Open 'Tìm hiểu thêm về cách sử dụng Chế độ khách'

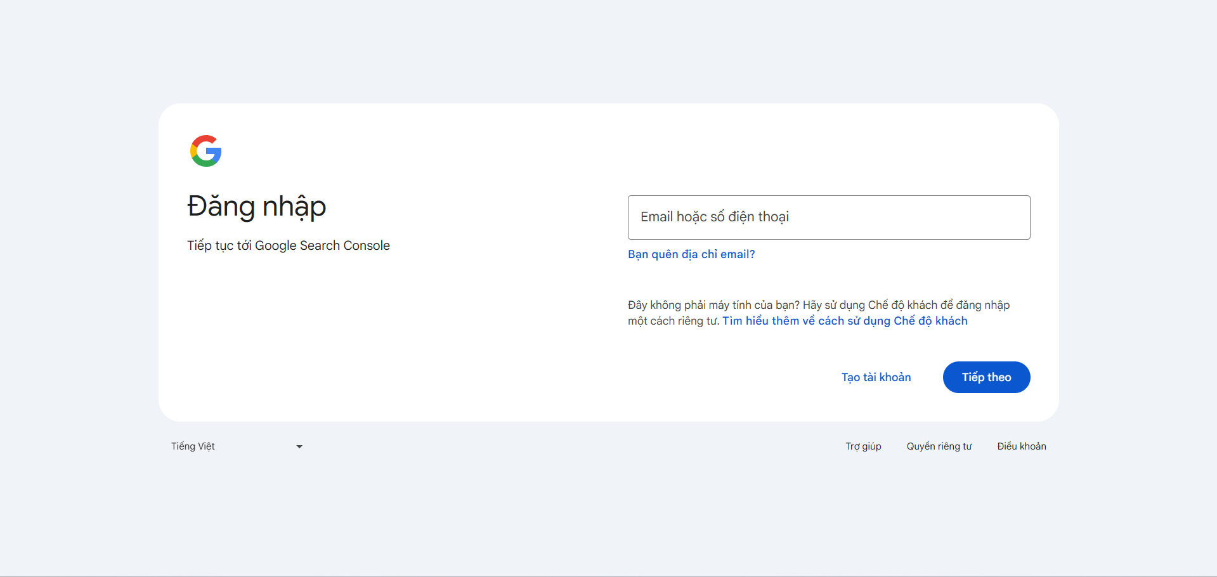click(845, 321)
